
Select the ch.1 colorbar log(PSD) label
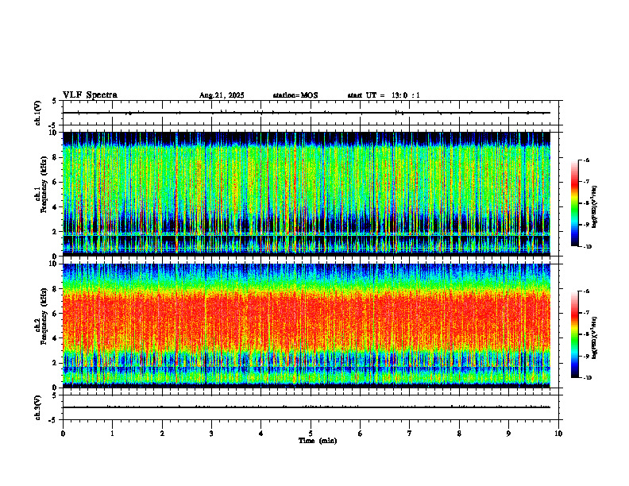tap(594, 206)
